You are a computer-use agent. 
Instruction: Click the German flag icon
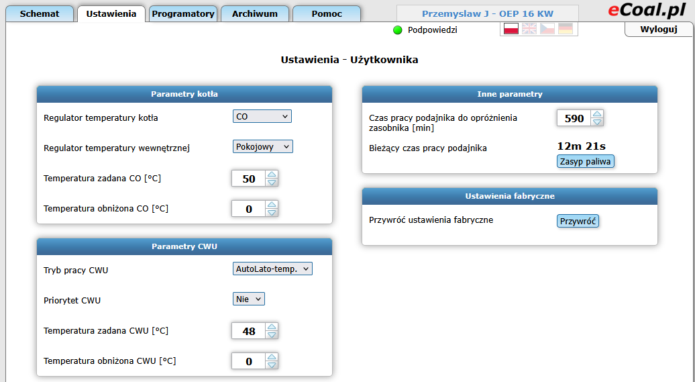(566, 29)
